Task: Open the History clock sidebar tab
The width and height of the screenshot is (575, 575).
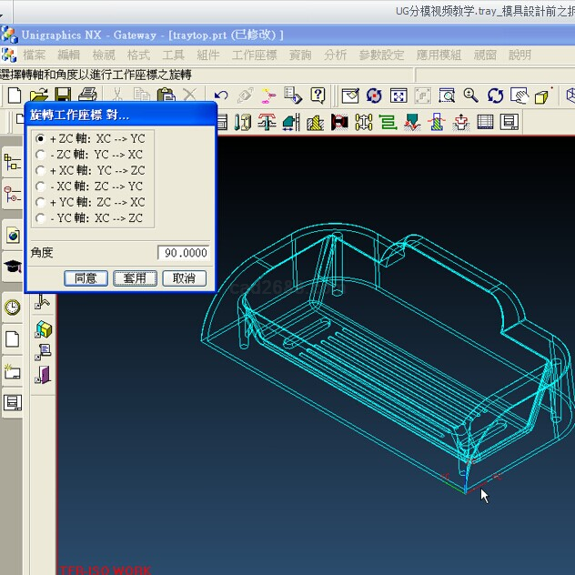Action: [x=13, y=308]
